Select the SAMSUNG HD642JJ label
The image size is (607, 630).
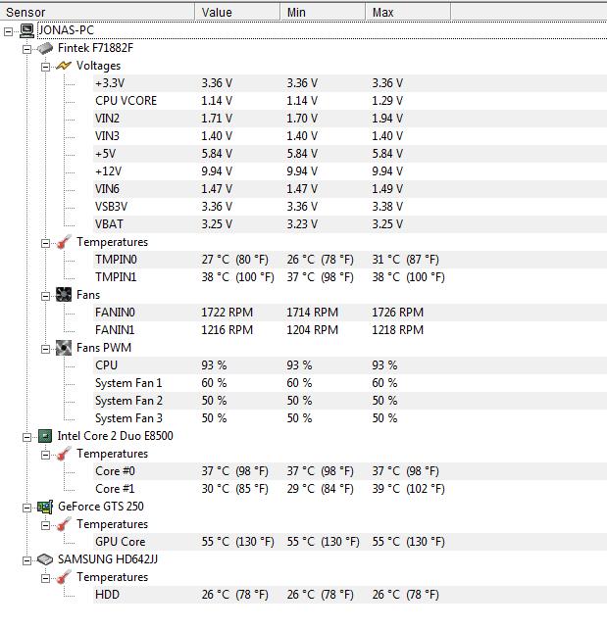108,559
